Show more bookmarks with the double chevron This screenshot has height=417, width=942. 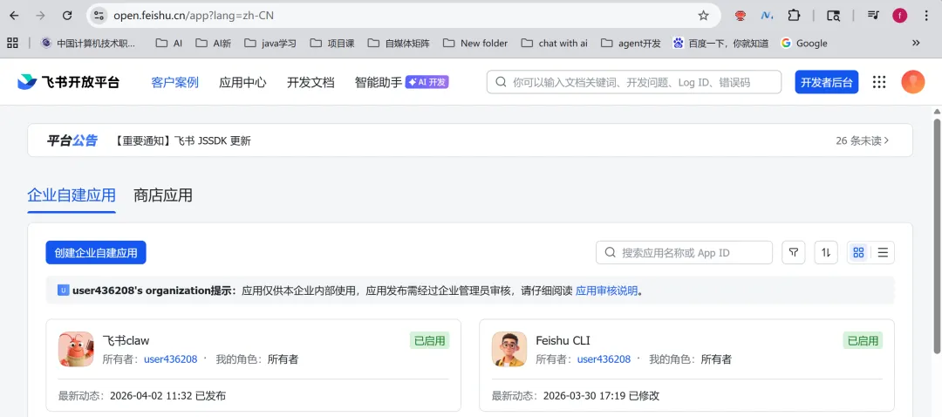point(916,43)
